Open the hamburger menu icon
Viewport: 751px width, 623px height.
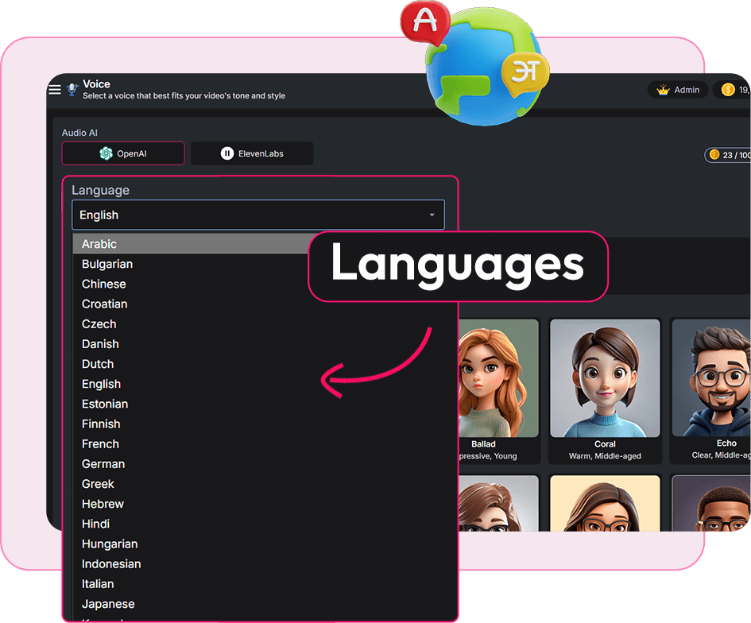[x=55, y=90]
